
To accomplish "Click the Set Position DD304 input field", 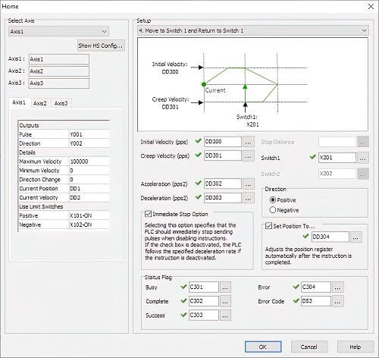I will [x=330, y=237].
